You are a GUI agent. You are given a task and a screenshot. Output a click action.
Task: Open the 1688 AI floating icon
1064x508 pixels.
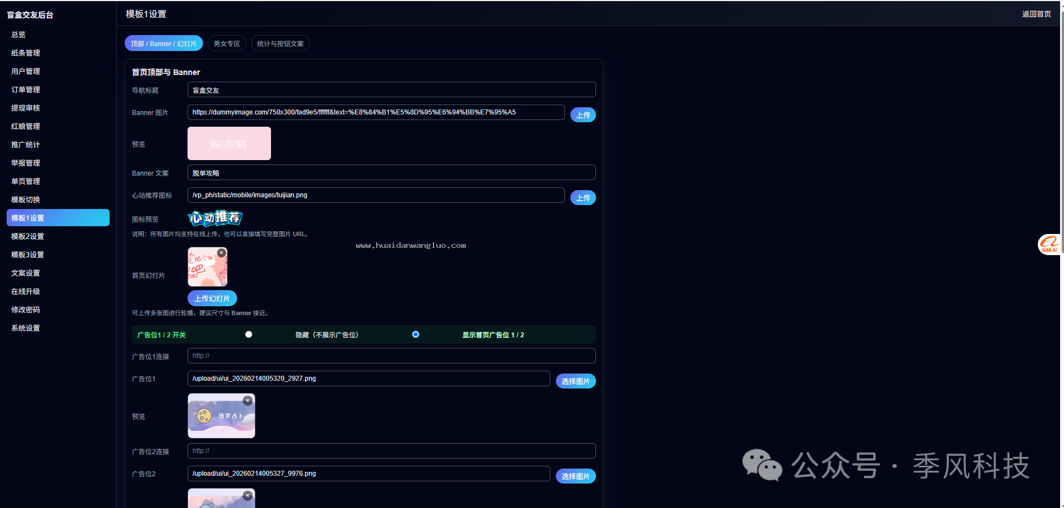1050,245
